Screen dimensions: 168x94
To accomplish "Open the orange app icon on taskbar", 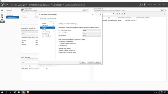I will (28, 92).
